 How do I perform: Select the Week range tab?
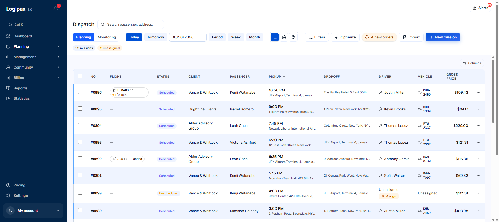(x=236, y=37)
